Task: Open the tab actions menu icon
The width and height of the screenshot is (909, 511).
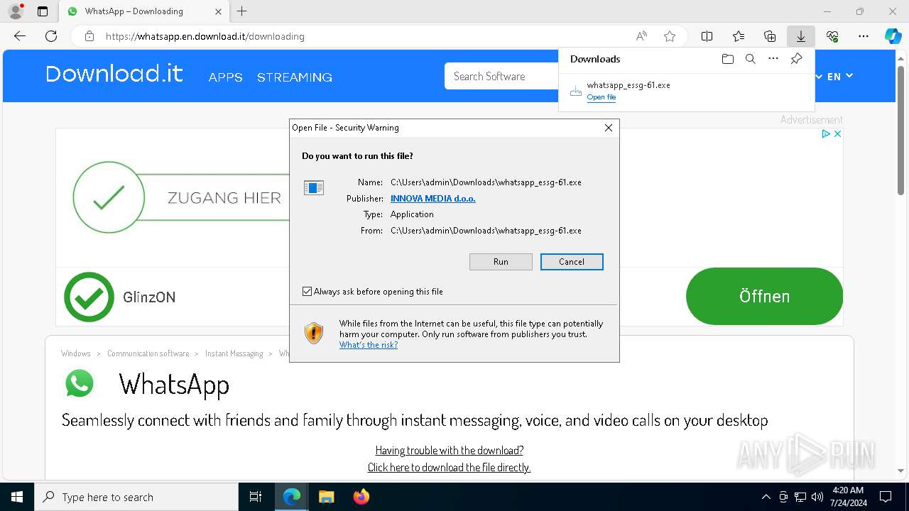Action: click(x=43, y=11)
